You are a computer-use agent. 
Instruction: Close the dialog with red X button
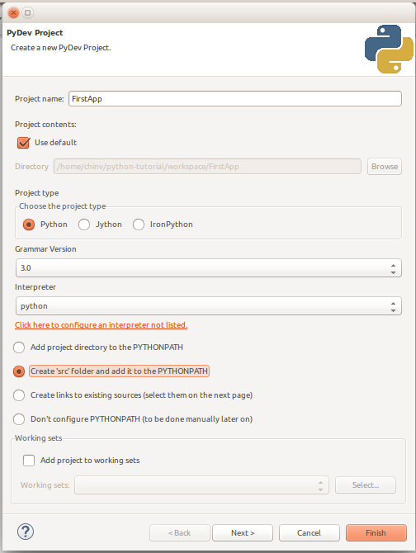(13, 13)
